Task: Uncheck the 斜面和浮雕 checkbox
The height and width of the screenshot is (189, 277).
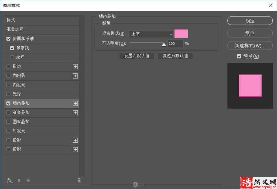Action: [8, 39]
